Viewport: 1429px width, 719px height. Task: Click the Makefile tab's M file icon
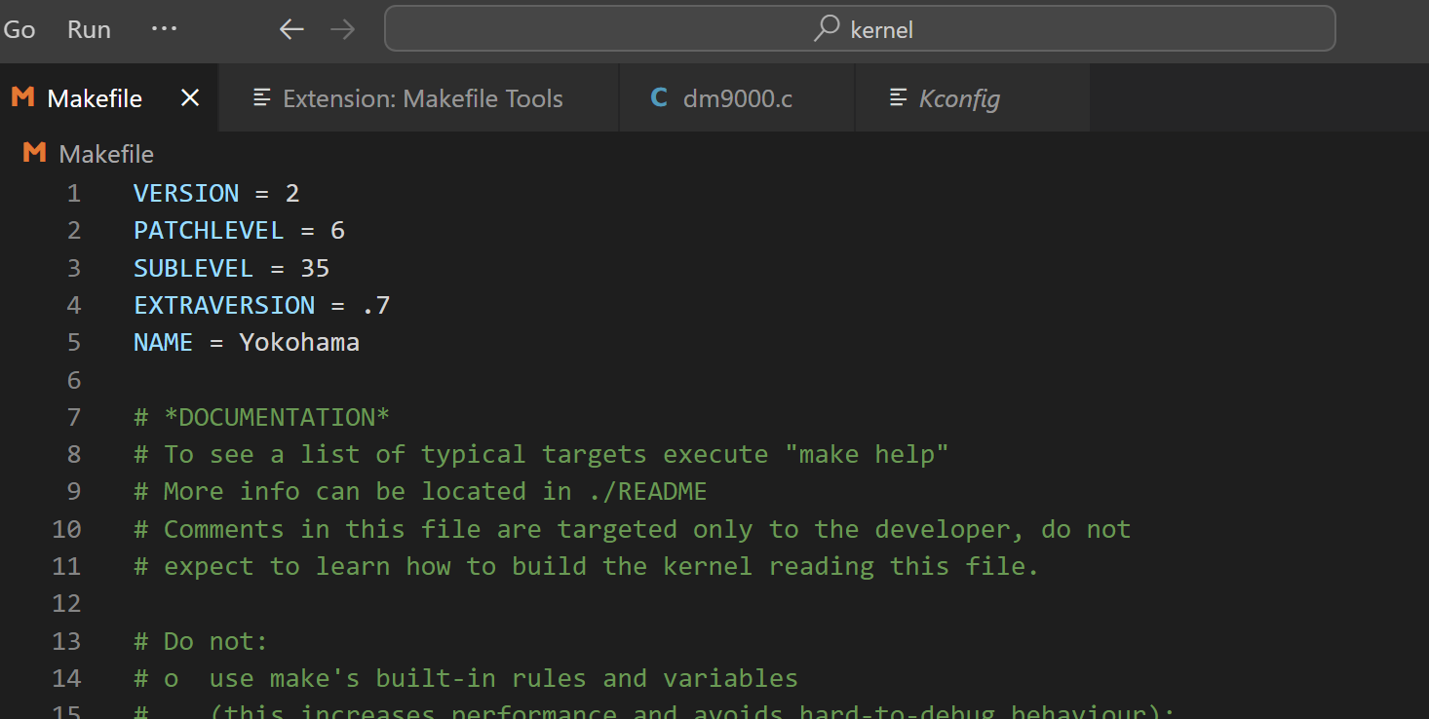(x=23, y=97)
